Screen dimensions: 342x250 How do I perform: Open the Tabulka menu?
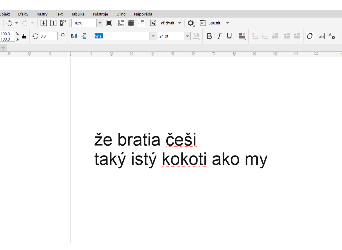click(x=78, y=14)
